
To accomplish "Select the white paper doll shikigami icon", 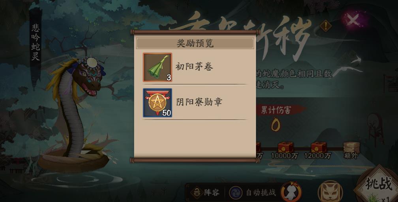I will point(291,192).
